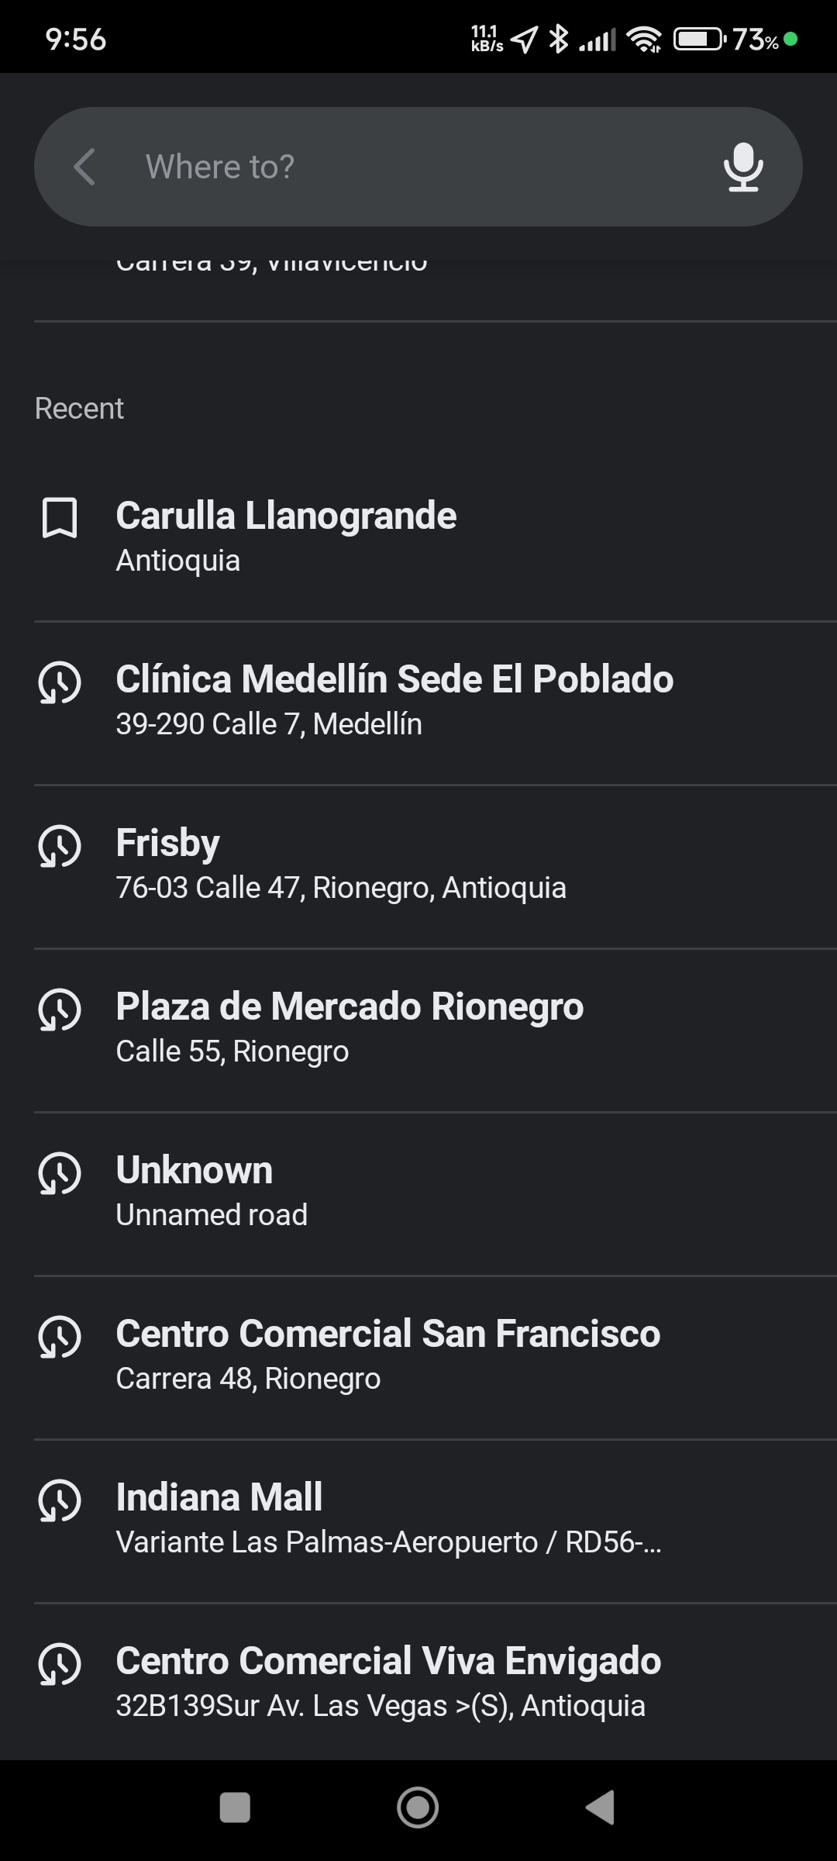Tap the bookmark icon beside Carulla Llanogrande
This screenshot has height=1861, width=837.
[x=60, y=518]
